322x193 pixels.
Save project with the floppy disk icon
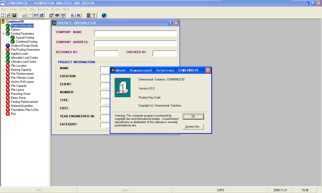tap(14, 15)
